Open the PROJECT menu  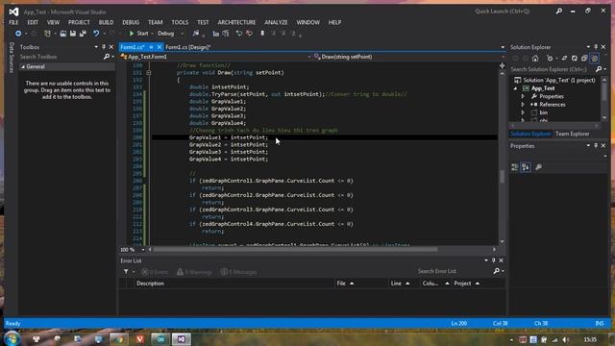79,22
